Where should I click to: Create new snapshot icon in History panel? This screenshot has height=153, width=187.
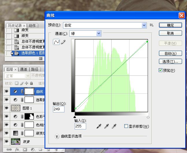(x=40, y=58)
